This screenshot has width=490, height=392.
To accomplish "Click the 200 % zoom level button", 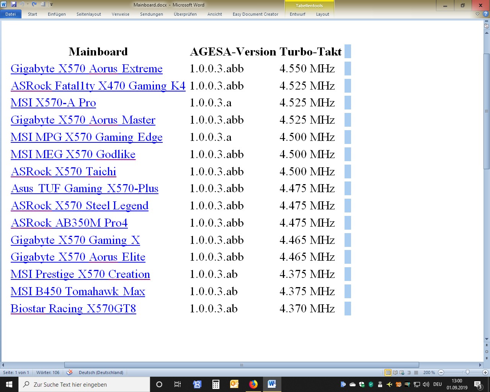I will [x=429, y=372].
